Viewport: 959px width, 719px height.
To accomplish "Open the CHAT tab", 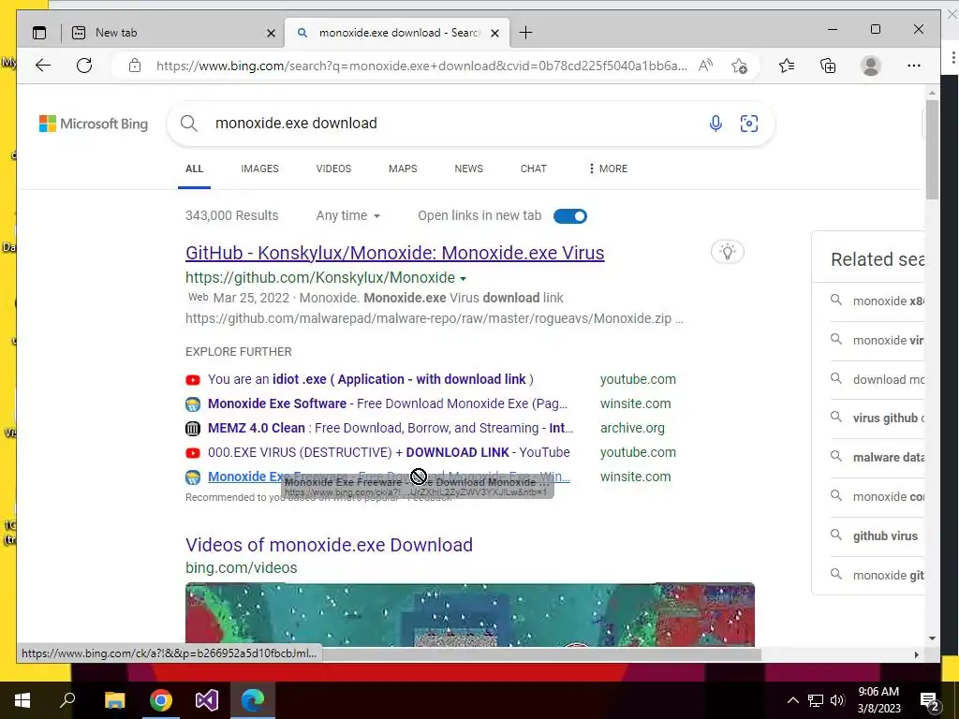I will click(x=533, y=169).
